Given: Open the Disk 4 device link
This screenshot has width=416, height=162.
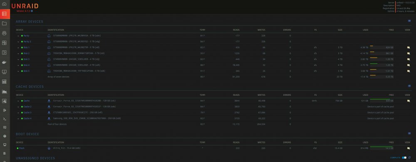Looking at the screenshot, I should [x=27, y=65].
